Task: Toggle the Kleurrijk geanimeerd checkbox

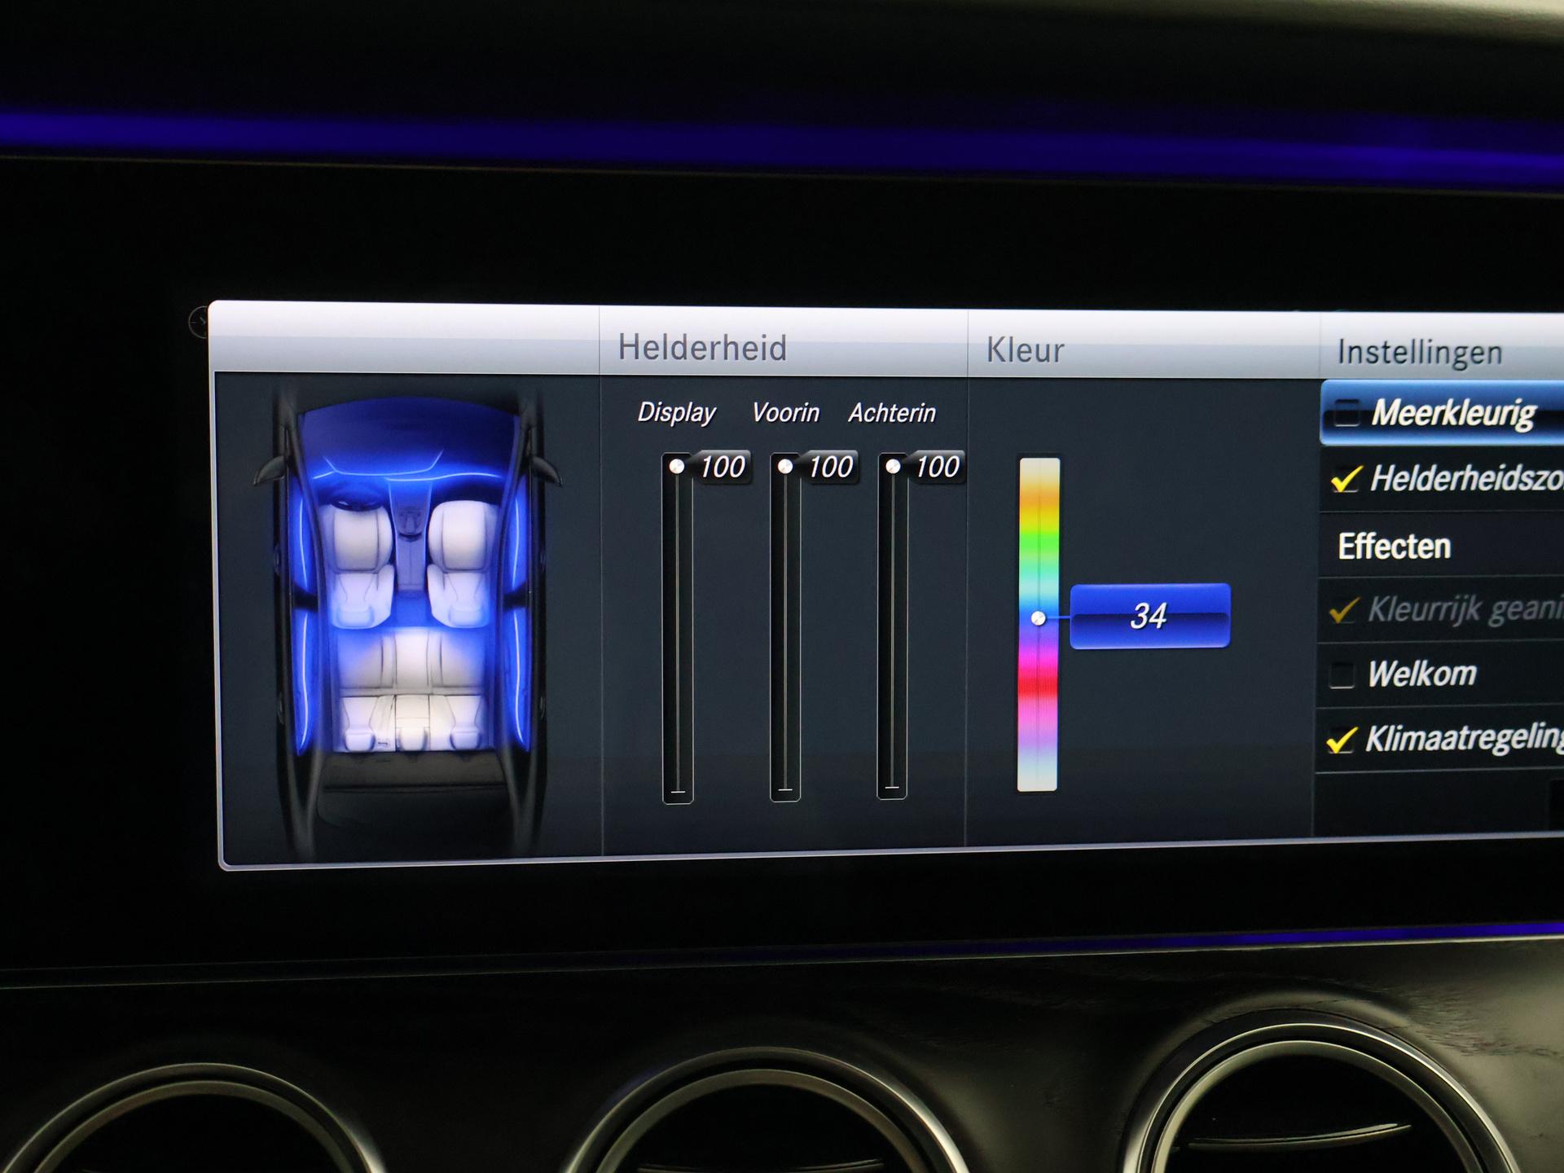Action: coord(1344,609)
